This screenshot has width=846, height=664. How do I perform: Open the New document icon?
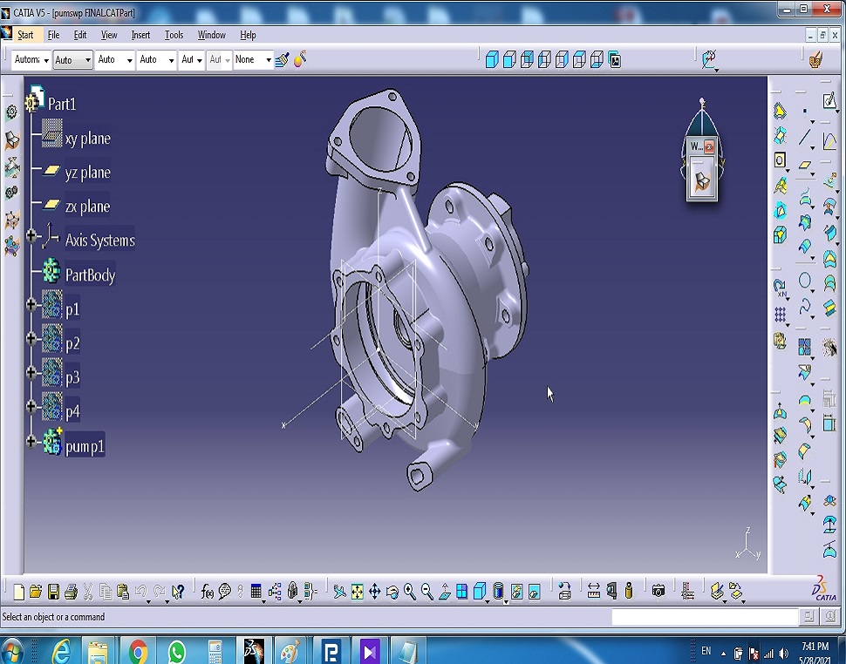tap(18, 592)
